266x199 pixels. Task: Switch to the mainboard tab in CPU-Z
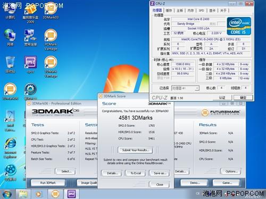click(180, 11)
